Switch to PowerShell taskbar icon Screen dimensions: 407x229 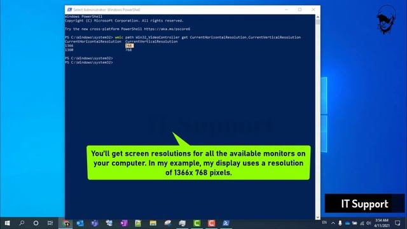point(226,223)
